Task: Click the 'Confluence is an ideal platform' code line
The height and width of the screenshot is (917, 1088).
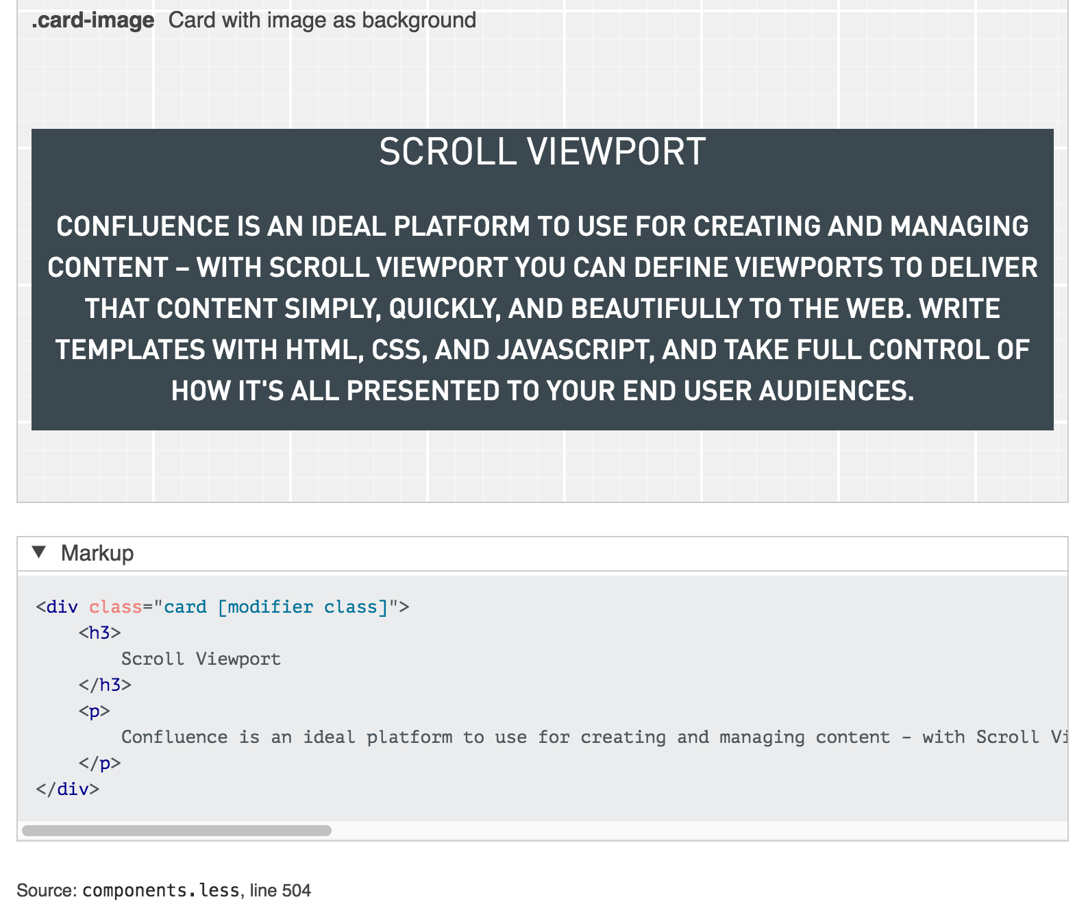Action: click(593, 737)
